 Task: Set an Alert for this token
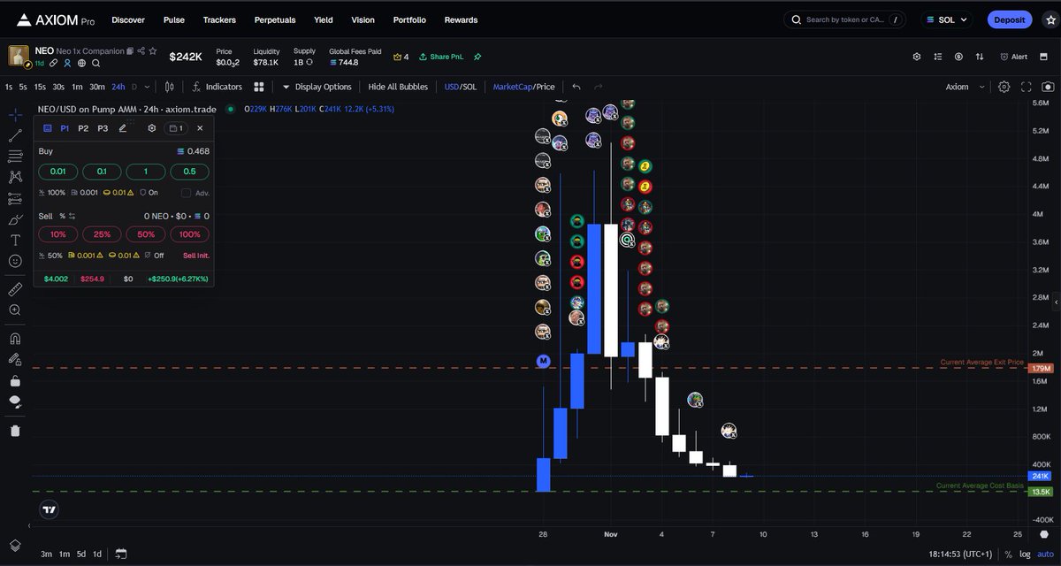[1013, 57]
